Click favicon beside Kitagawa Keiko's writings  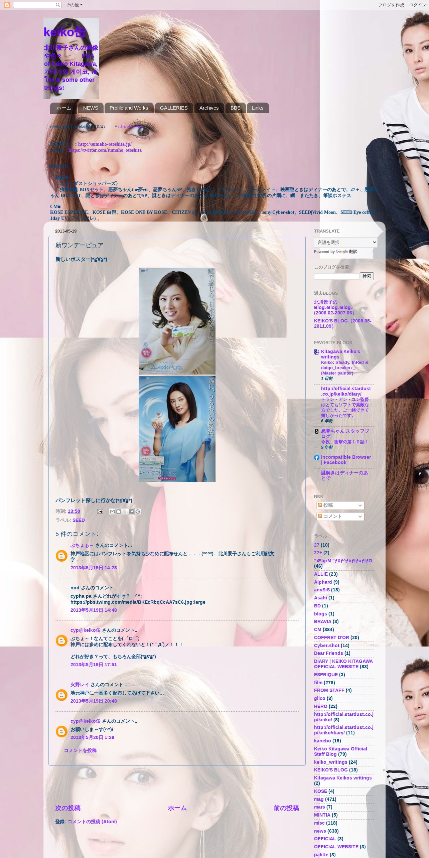(x=317, y=352)
